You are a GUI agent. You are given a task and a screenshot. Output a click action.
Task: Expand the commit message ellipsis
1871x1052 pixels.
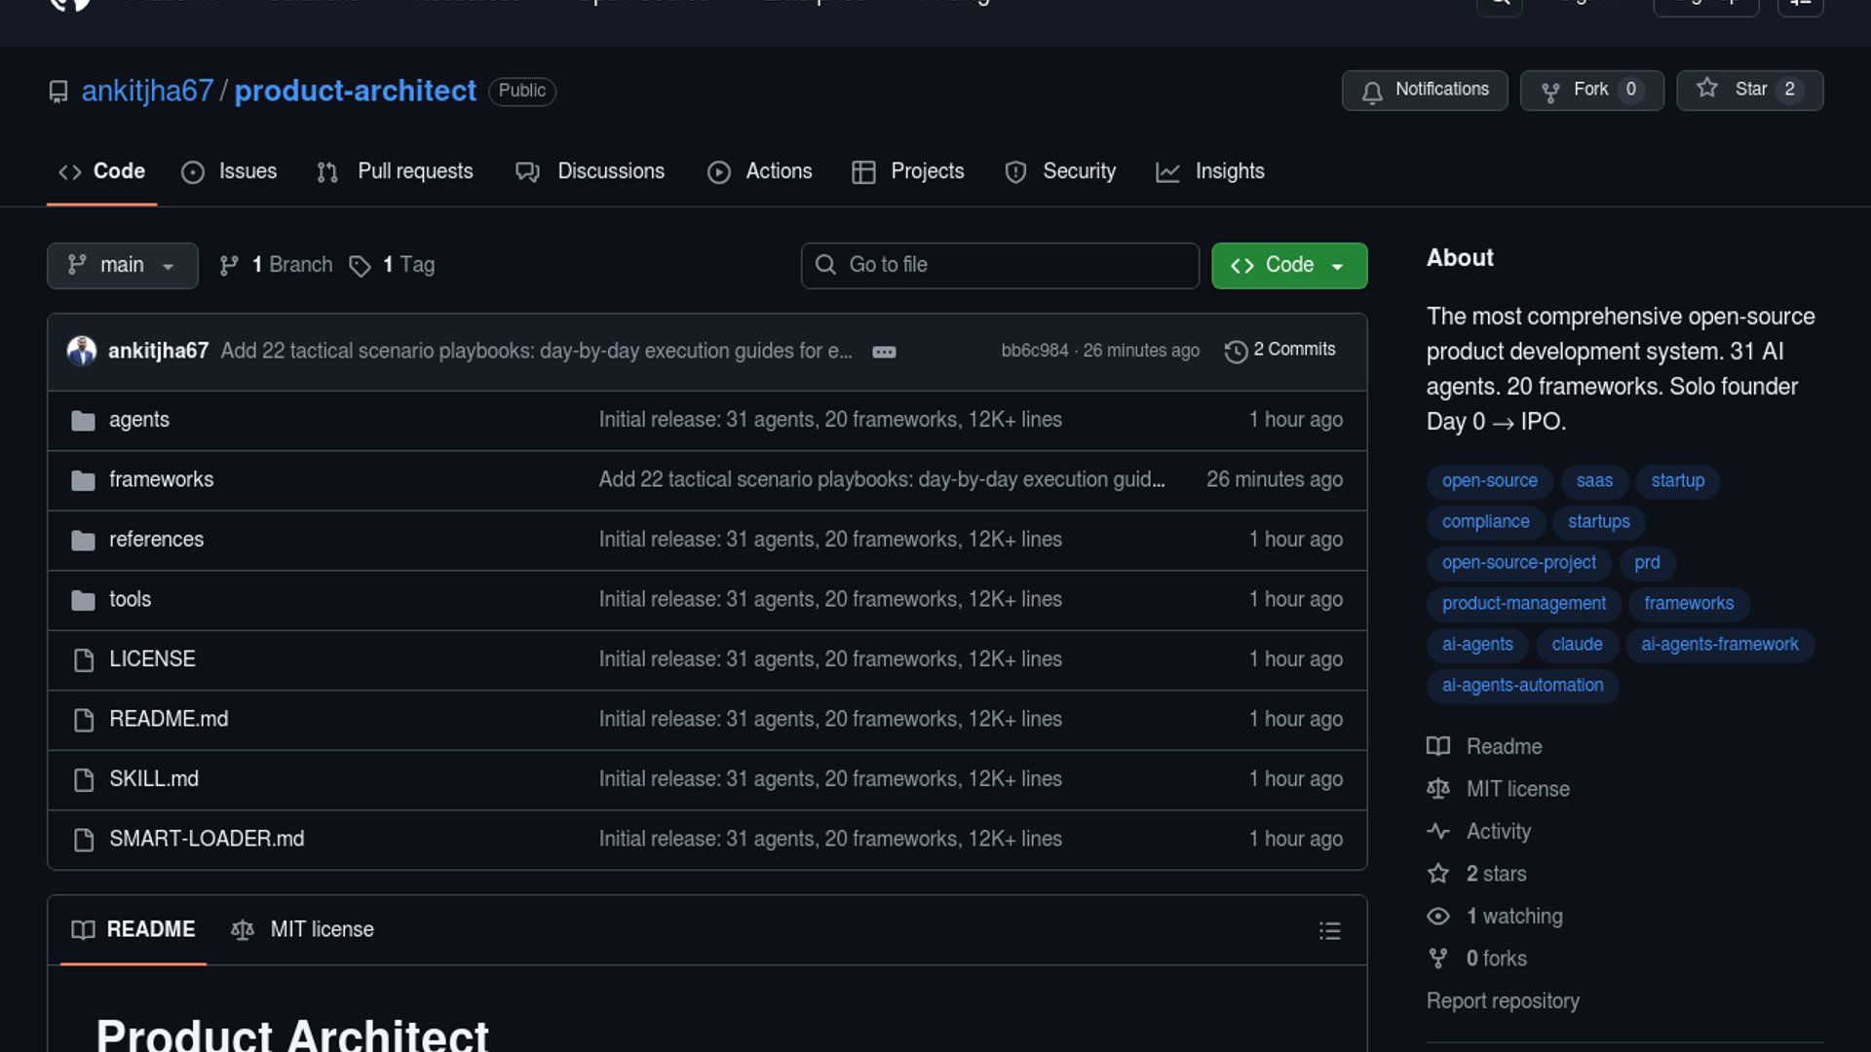pyautogui.click(x=884, y=352)
